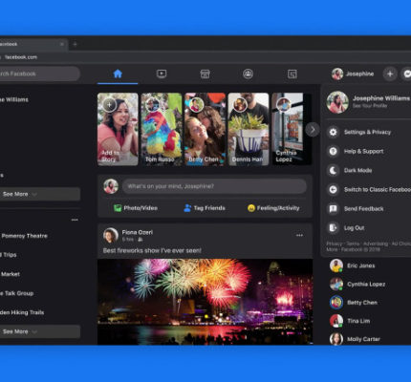Click the Josephine profile chip in top bar
411x382 pixels.
353,74
